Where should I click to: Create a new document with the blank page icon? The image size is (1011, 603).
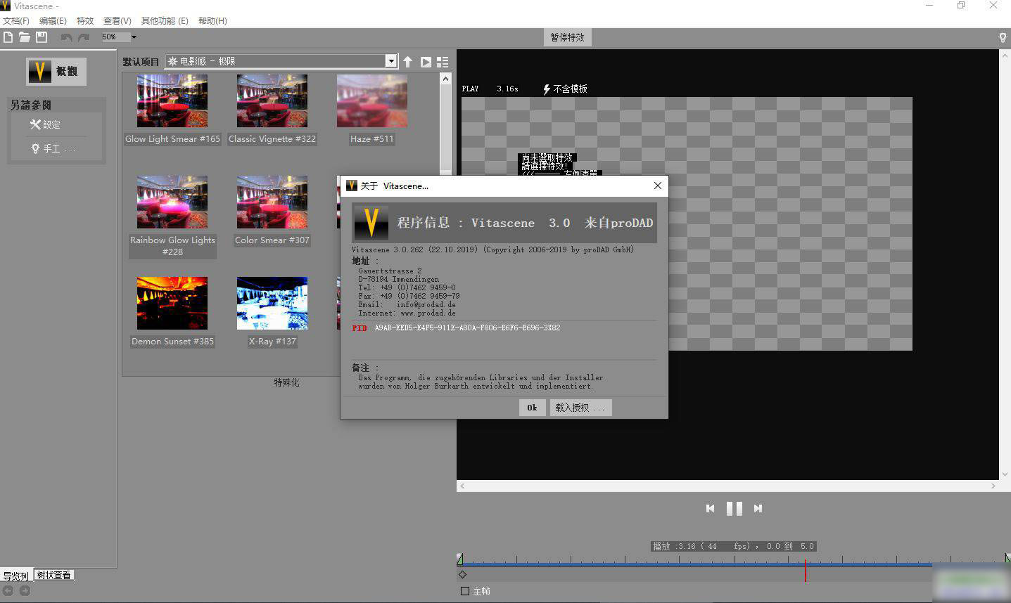8,37
